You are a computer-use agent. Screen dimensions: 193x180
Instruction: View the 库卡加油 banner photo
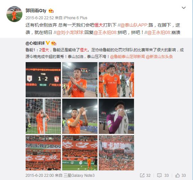[116, 153]
